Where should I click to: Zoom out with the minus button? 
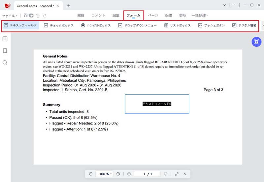point(90,174)
